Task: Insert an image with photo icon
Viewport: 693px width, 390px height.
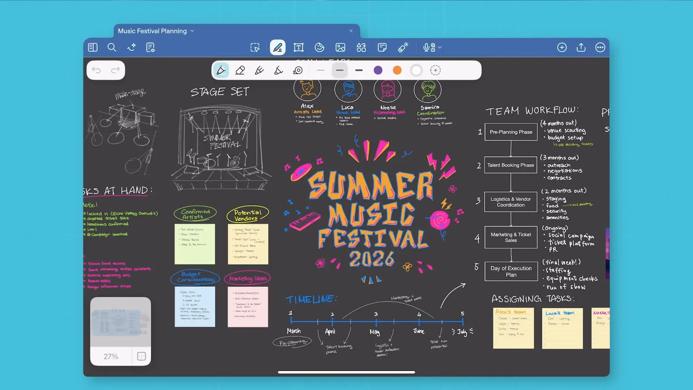Action: tap(340, 47)
